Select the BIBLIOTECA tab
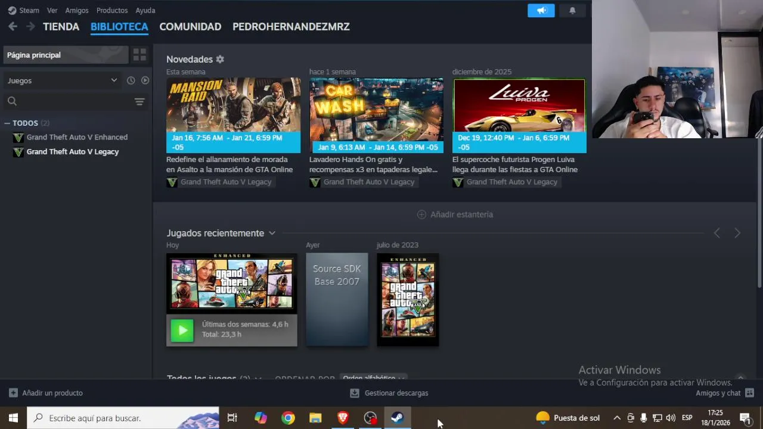Image resolution: width=763 pixels, height=429 pixels. (119, 26)
